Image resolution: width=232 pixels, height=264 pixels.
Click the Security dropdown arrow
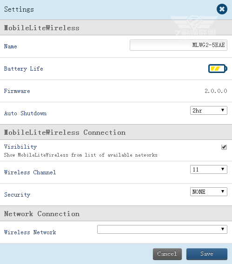point(223,191)
